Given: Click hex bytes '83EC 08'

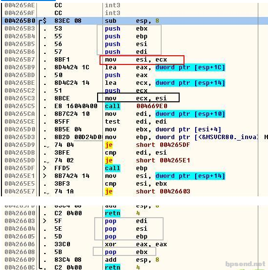Looking at the screenshot, I should point(68,21).
